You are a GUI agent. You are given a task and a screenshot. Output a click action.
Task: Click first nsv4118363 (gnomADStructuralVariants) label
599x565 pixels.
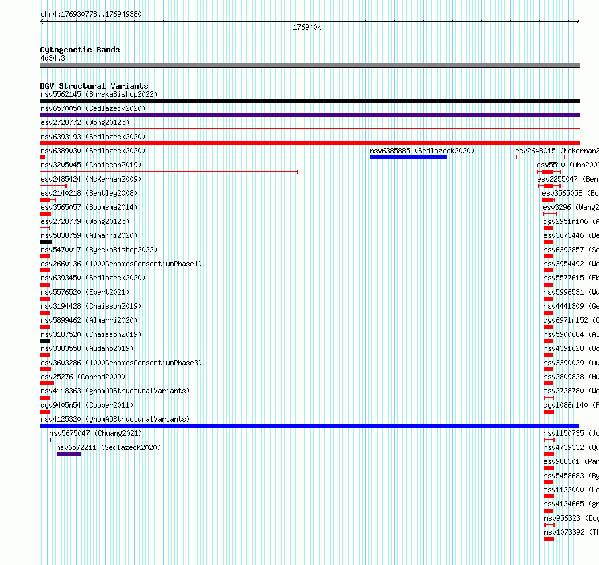coord(115,391)
